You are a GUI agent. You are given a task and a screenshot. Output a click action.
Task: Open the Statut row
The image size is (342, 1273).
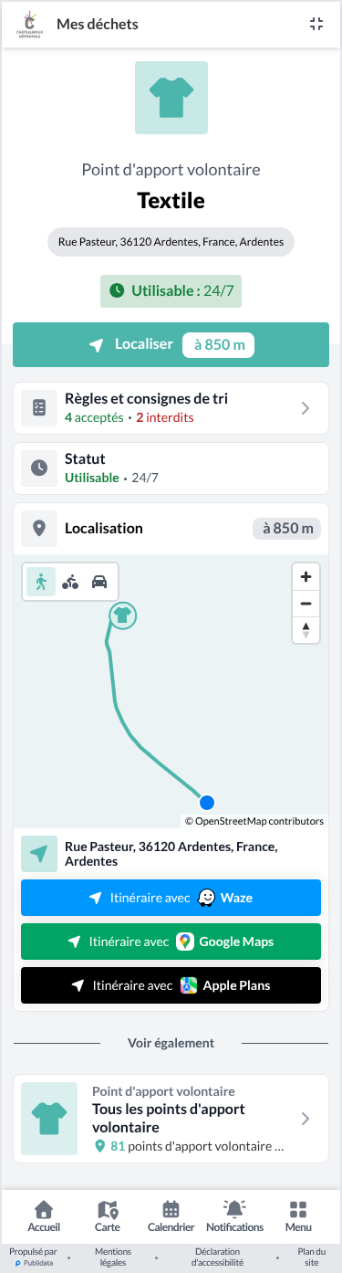pos(171,468)
